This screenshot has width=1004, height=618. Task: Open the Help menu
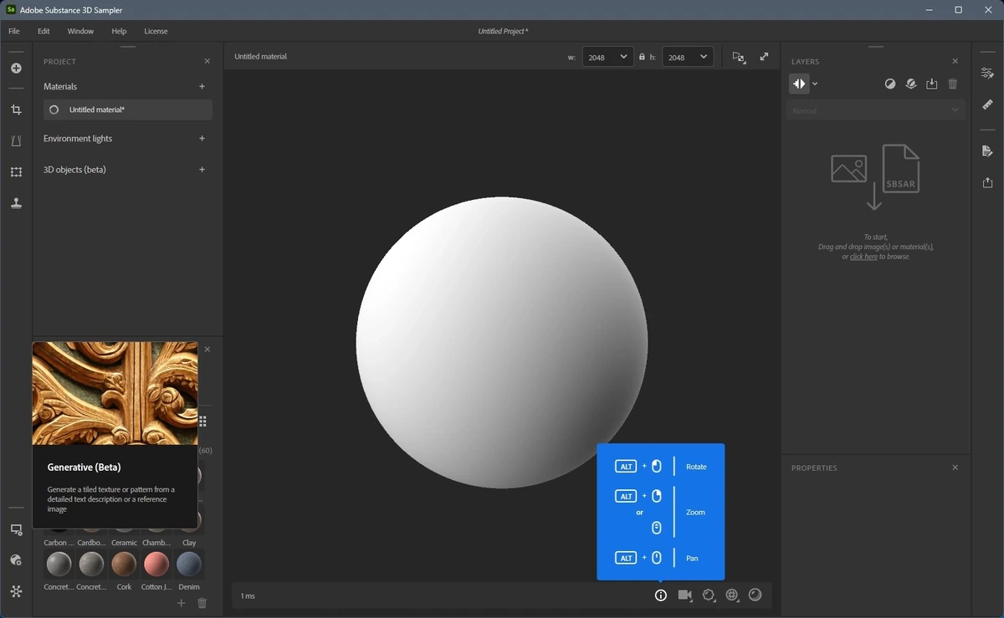tap(119, 31)
